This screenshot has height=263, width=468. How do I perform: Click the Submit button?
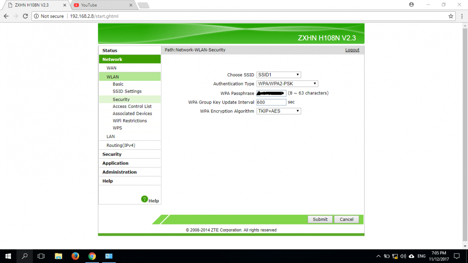point(320,219)
